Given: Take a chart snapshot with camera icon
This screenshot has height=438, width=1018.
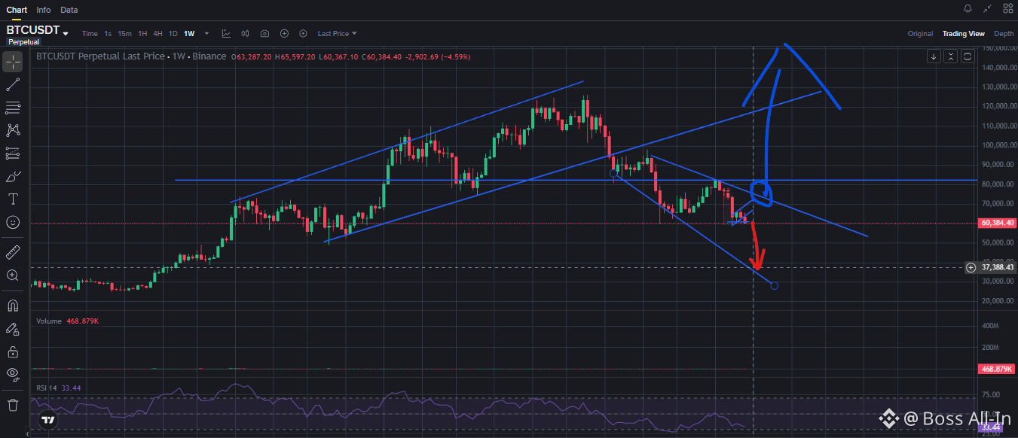Looking at the screenshot, I should (x=264, y=33).
